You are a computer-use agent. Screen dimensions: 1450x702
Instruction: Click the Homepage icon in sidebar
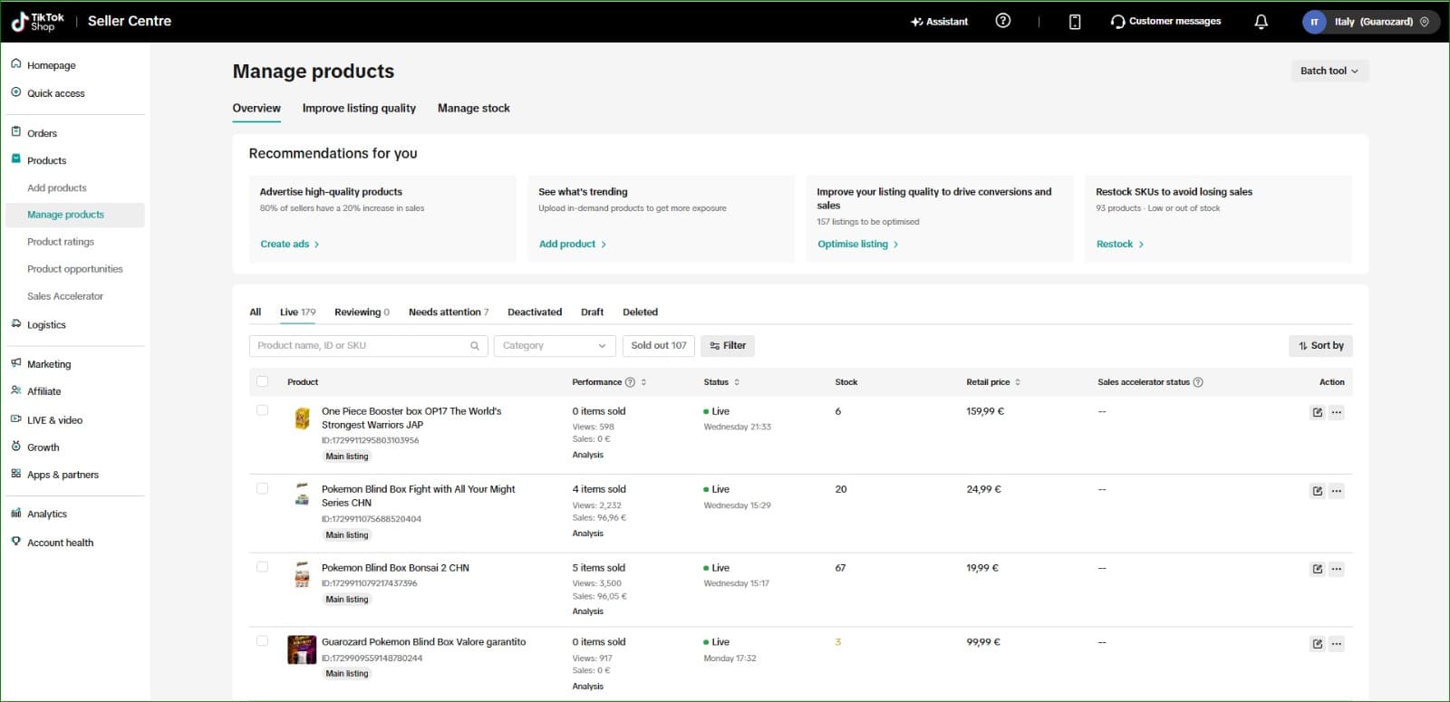pos(16,64)
